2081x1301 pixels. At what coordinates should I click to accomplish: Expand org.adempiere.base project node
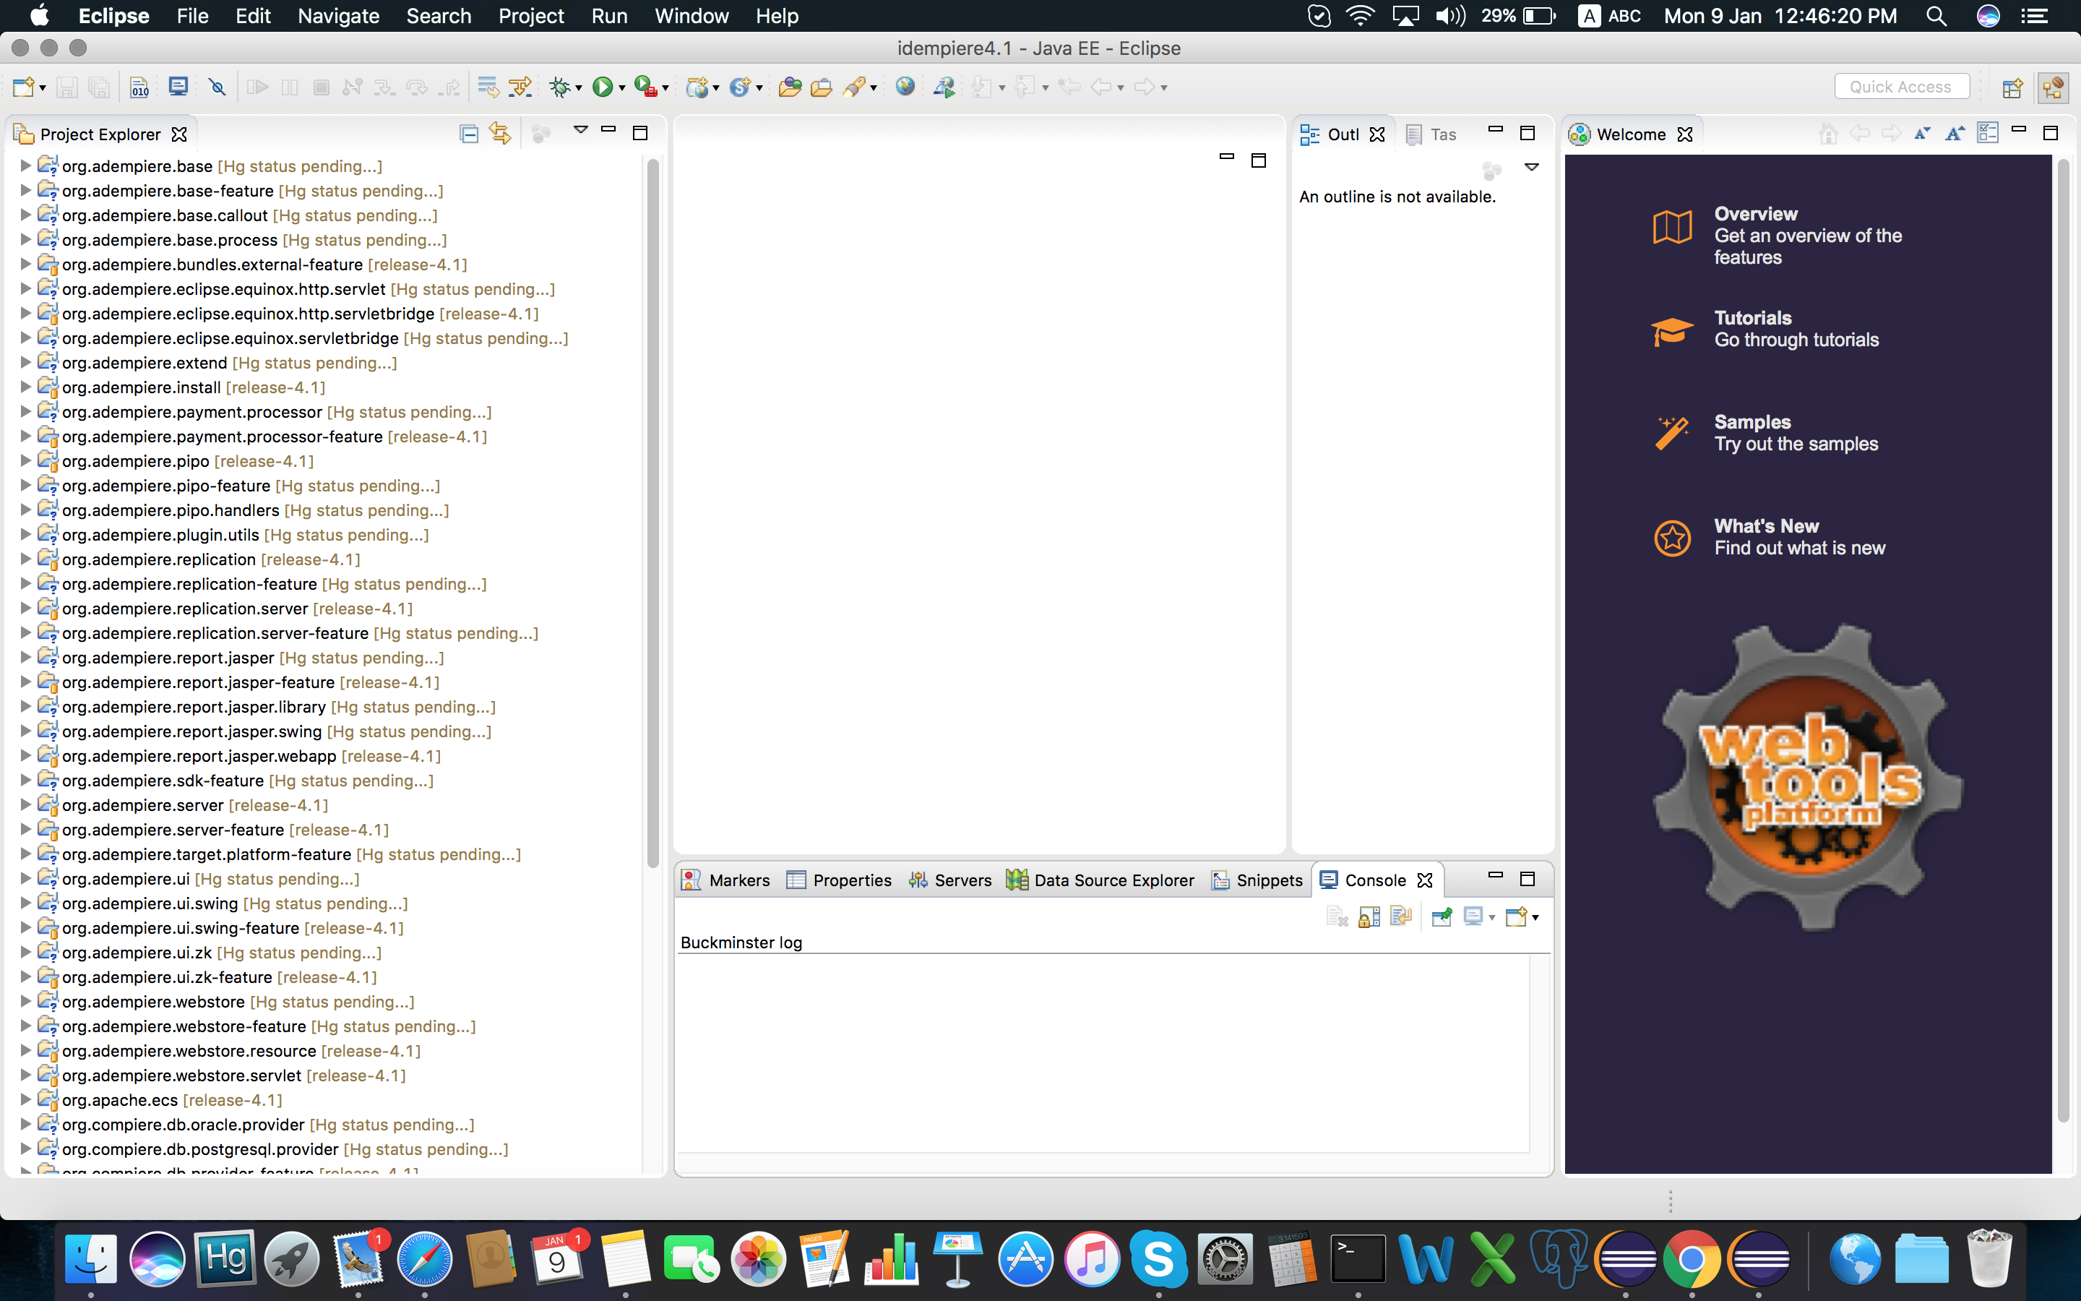(26, 166)
